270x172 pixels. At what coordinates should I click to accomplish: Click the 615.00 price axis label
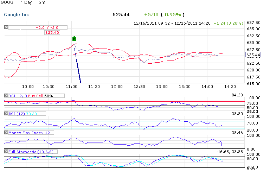pyautogui.click(x=253, y=84)
